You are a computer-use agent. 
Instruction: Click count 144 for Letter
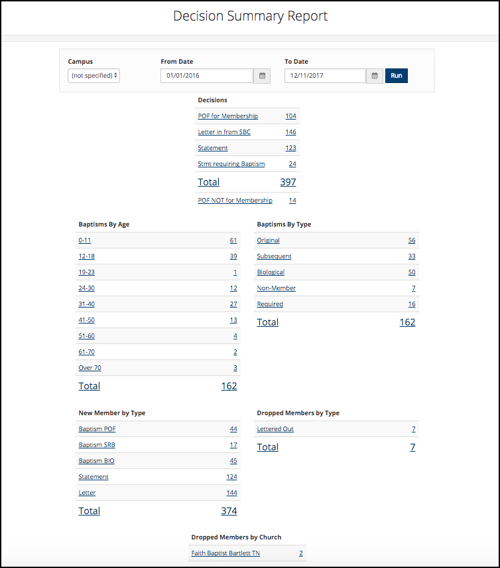click(x=231, y=493)
